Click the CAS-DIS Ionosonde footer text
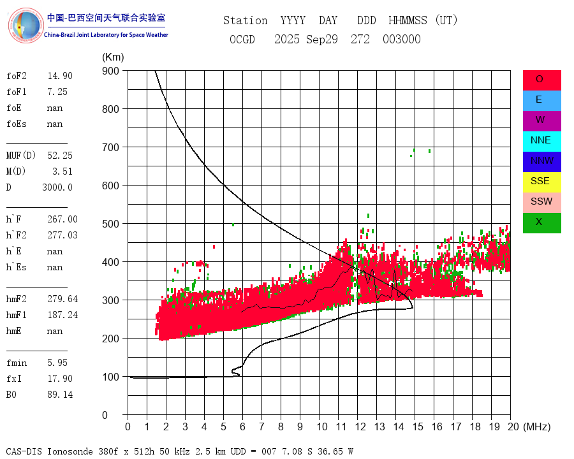This screenshot has height=459, width=574. (180, 451)
